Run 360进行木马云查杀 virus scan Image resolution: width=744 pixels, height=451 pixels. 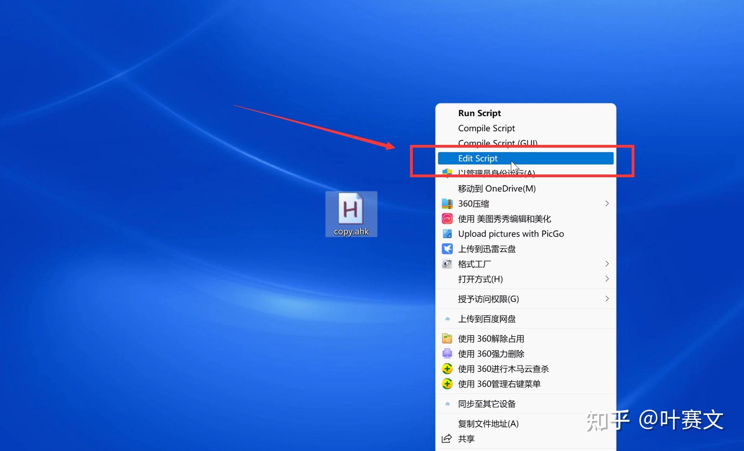pos(504,369)
